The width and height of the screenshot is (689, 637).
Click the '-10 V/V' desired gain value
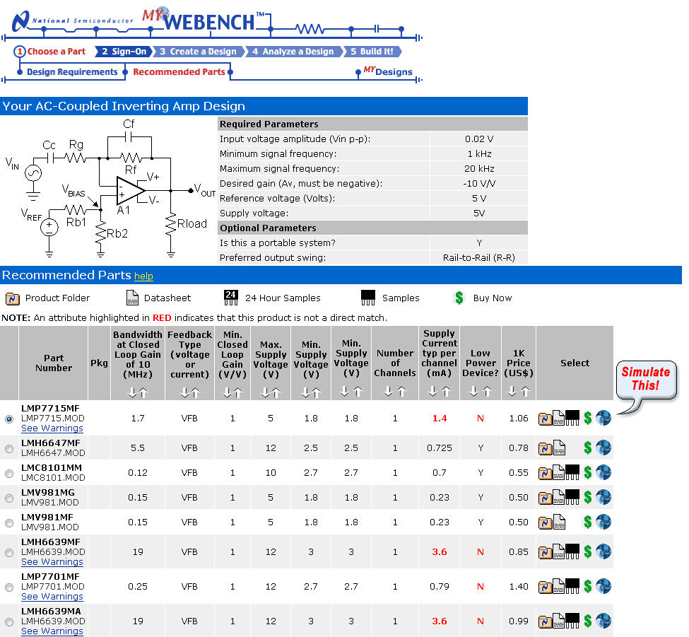point(479,183)
